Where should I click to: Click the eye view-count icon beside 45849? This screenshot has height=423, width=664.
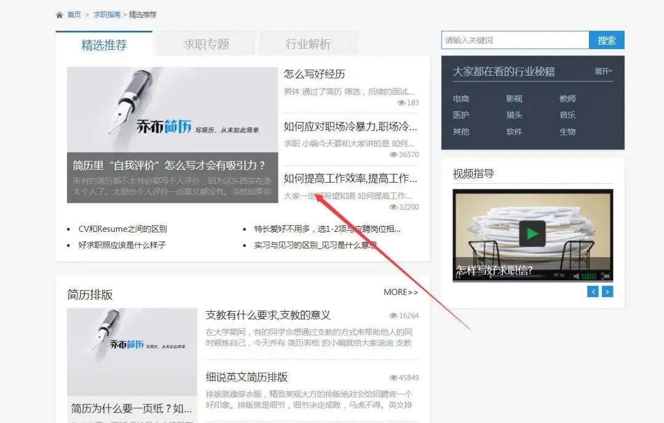click(x=393, y=378)
